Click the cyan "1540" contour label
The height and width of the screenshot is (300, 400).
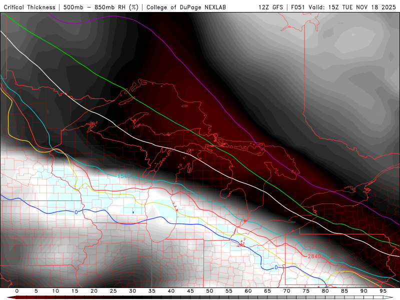pos(124,176)
